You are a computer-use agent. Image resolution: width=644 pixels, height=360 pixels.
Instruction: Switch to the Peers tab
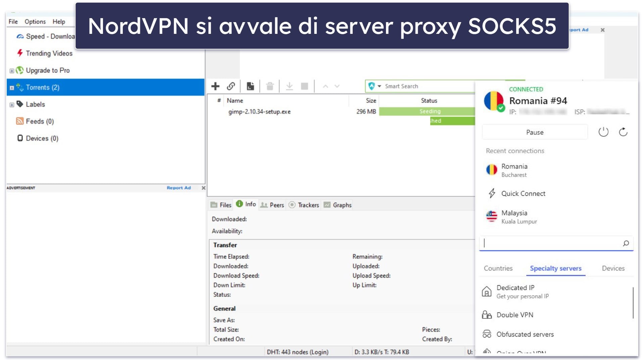(x=272, y=205)
